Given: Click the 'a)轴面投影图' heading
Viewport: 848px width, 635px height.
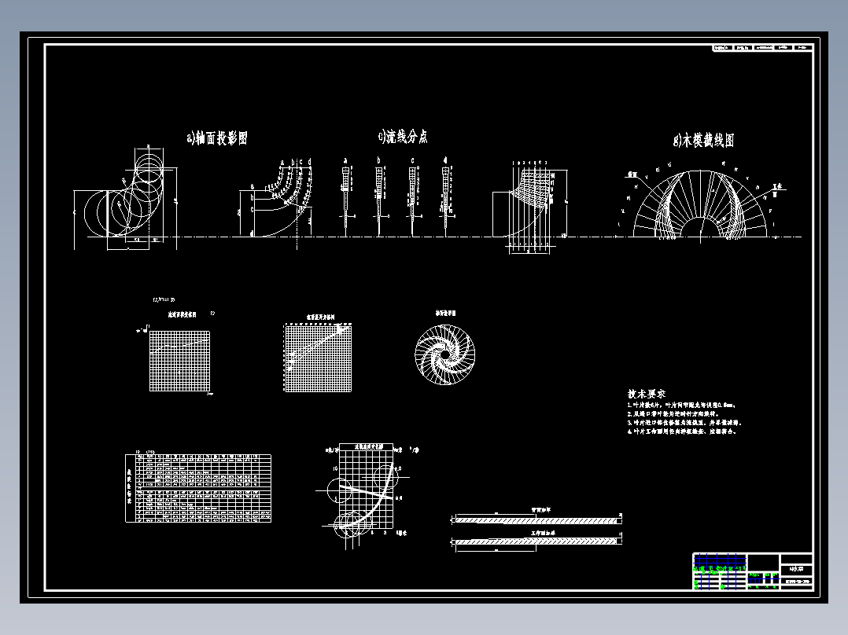Looking at the screenshot, I should (x=217, y=138).
